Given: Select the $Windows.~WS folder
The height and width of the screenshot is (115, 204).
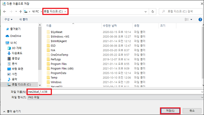Looking at the screenshot, I should (x=60, y=36).
